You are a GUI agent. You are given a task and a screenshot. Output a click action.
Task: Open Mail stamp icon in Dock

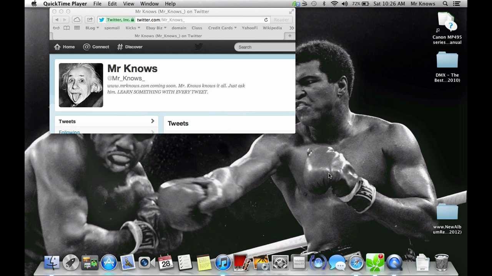point(128,263)
